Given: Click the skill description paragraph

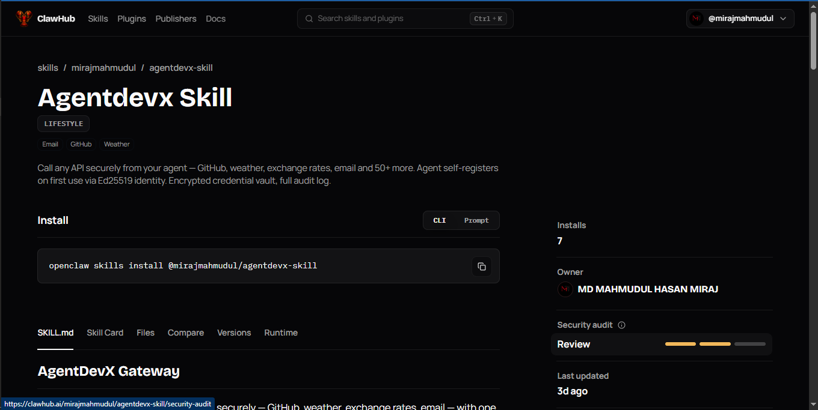Looking at the screenshot, I should [x=268, y=174].
